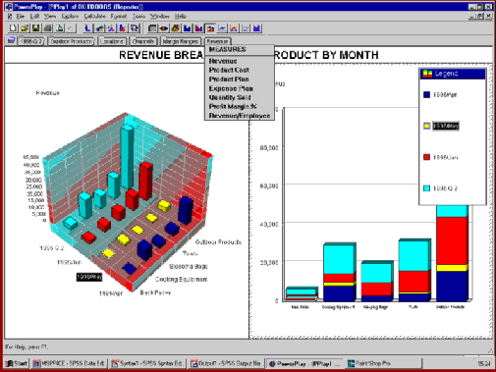Screen dimensions: 496x372
Task: Select the stacked bar chart display icon
Action: click(210, 28)
